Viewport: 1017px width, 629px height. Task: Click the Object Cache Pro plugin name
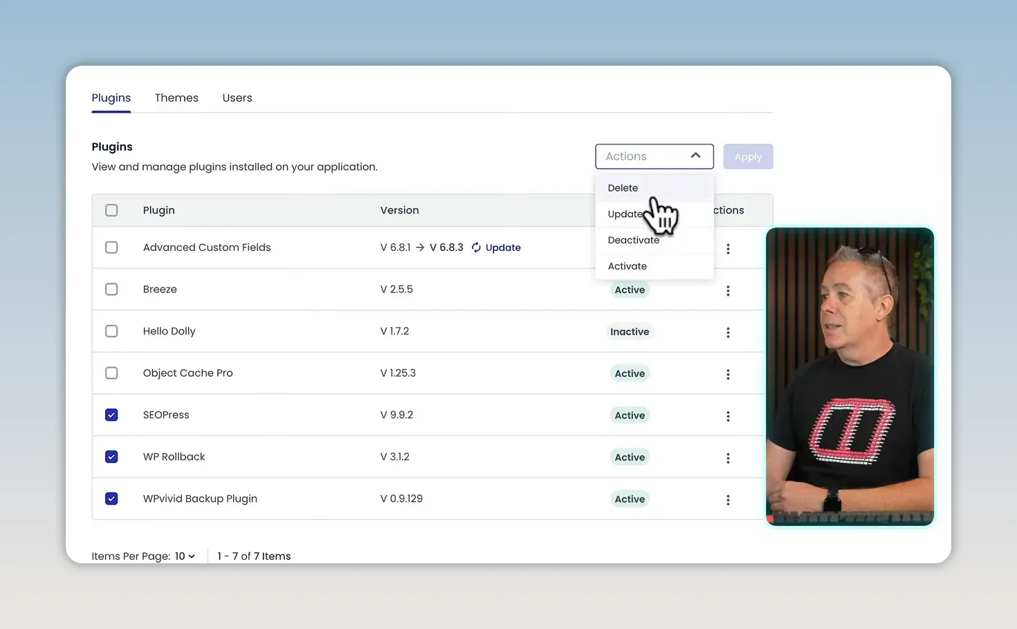click(187, 373)
